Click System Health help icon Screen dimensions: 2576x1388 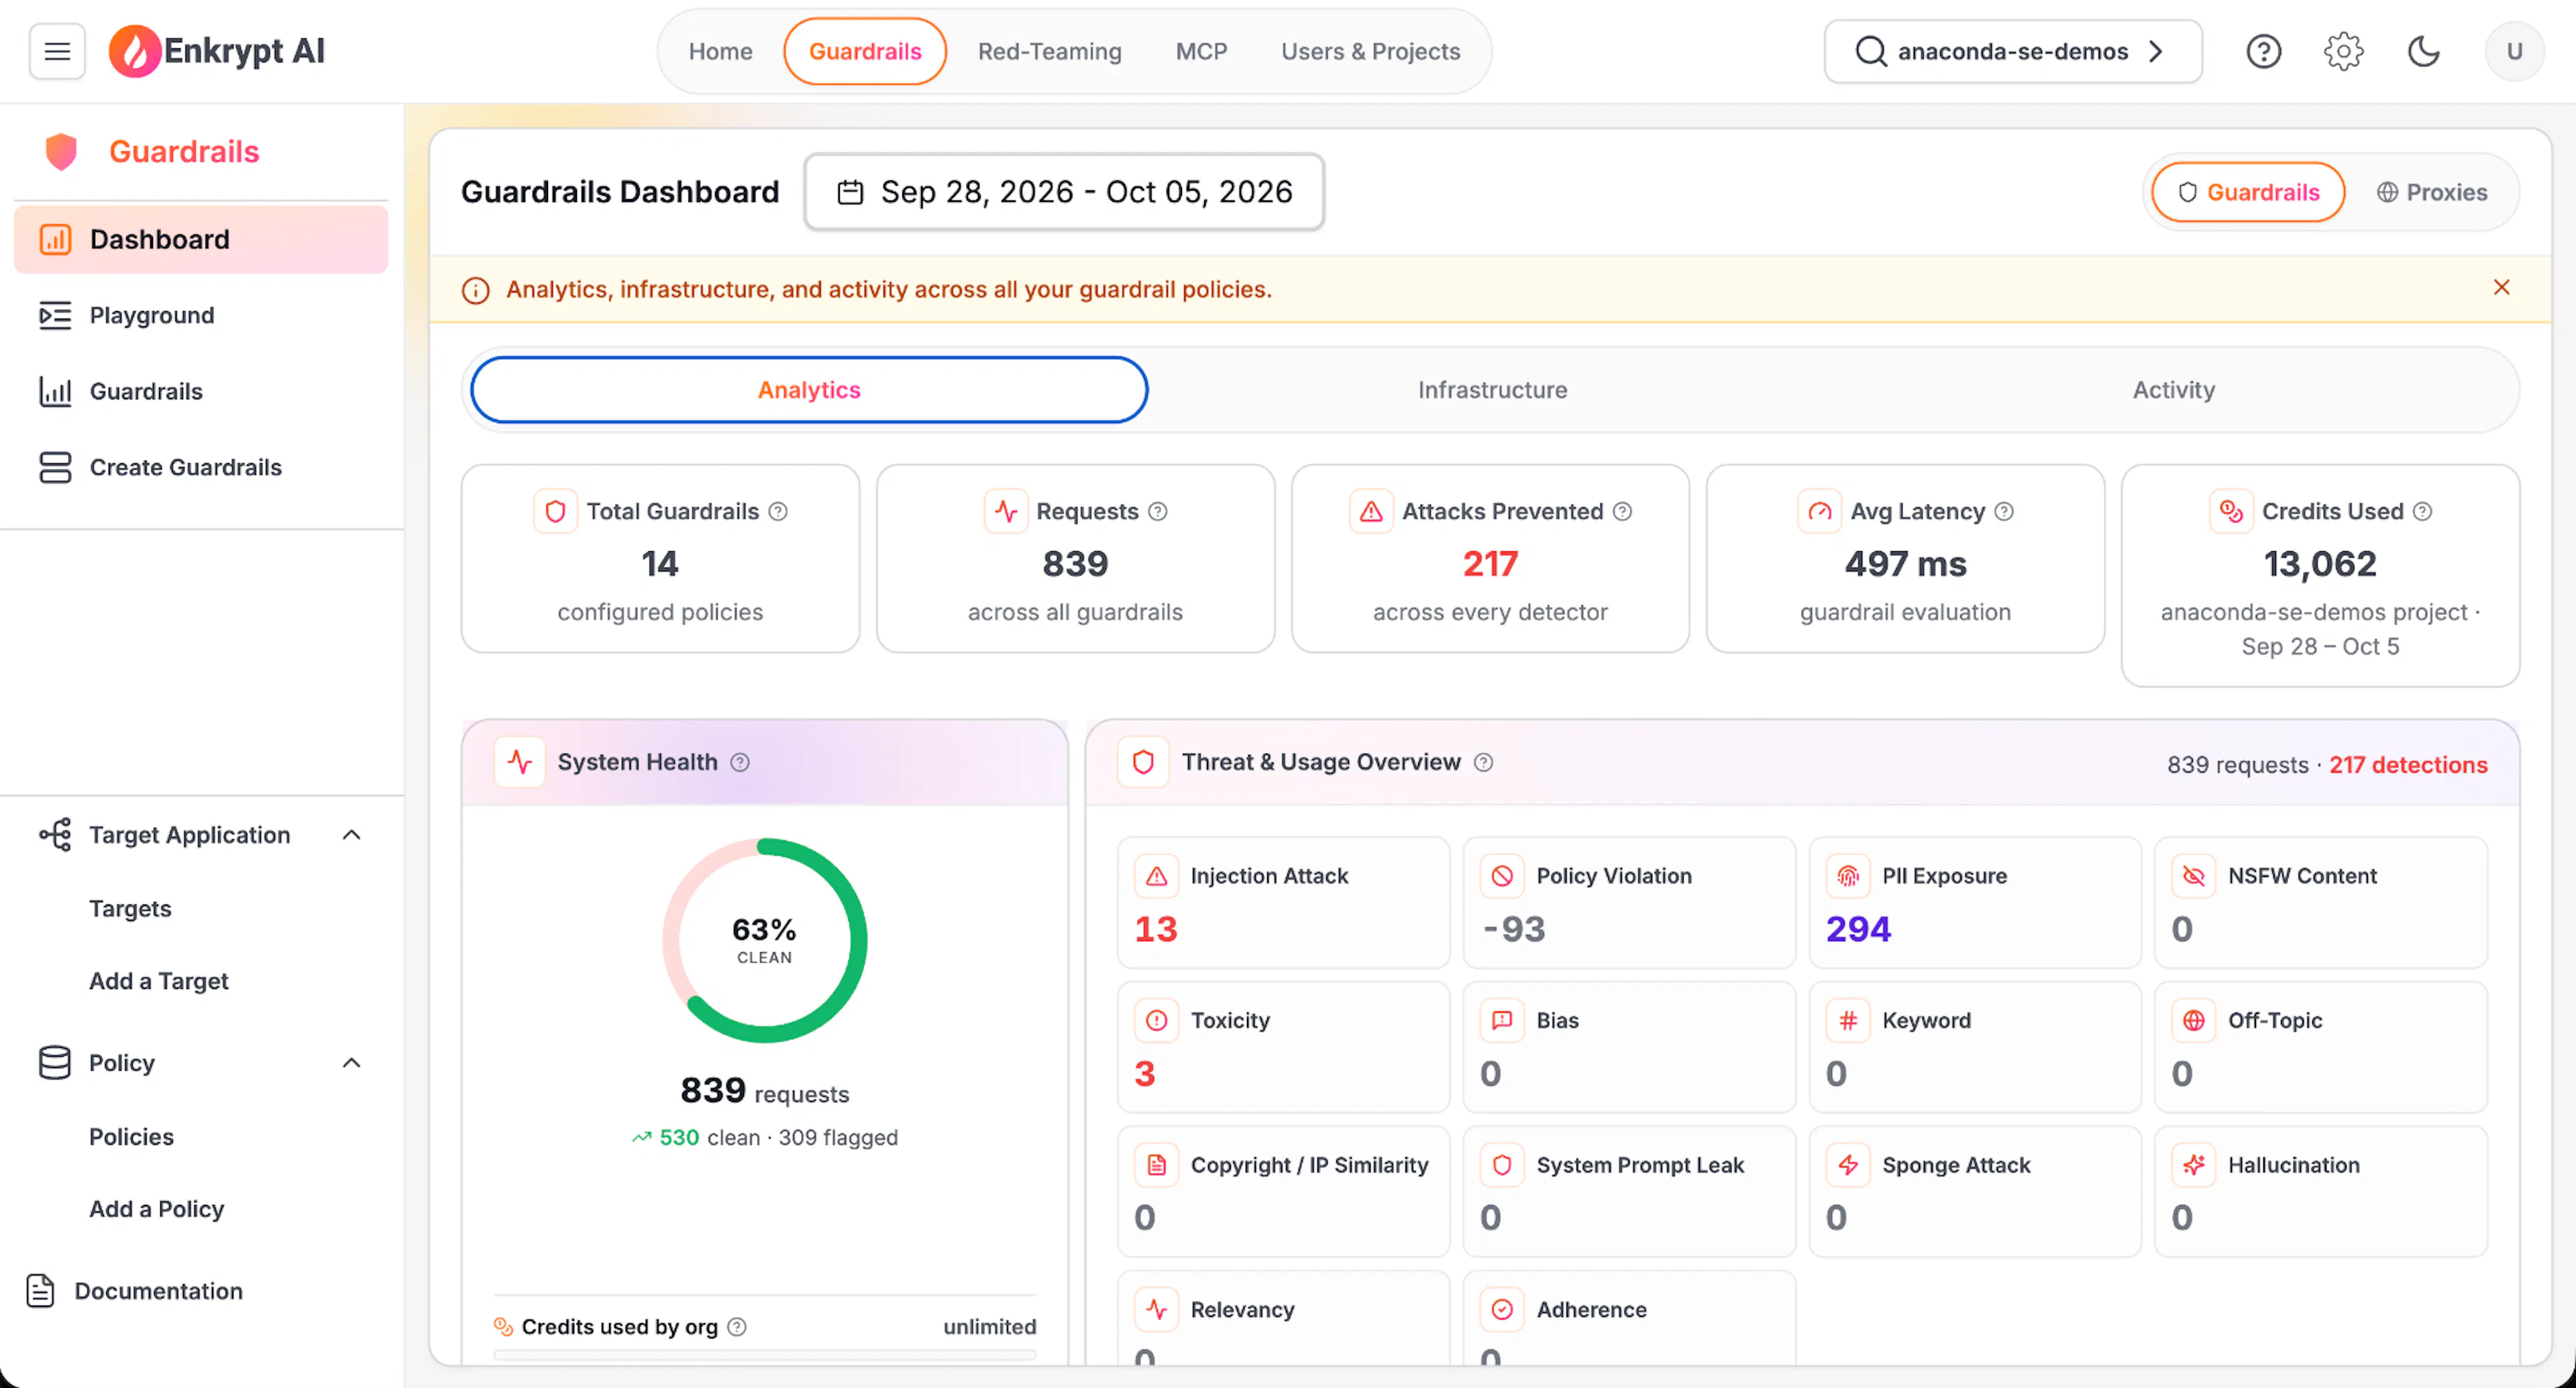[x=739, y=762]
